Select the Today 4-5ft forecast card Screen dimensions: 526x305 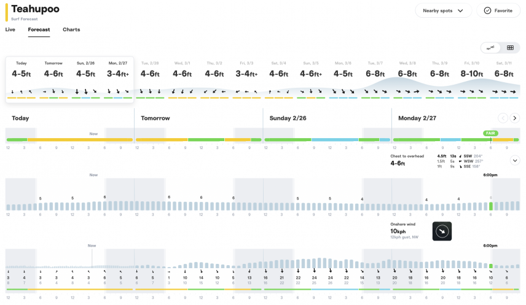[x=22, y=80]
